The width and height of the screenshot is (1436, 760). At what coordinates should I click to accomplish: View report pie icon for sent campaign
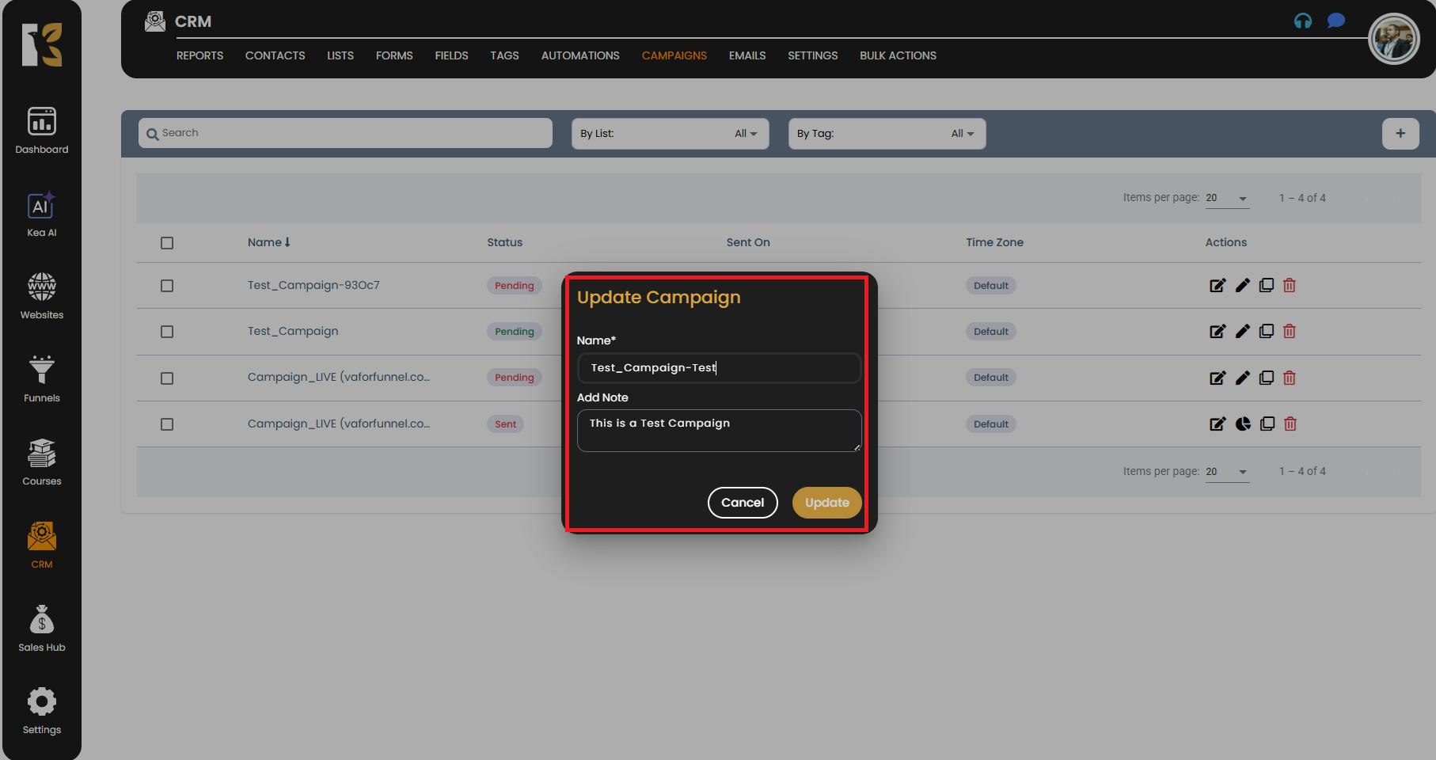[1242, 424]
